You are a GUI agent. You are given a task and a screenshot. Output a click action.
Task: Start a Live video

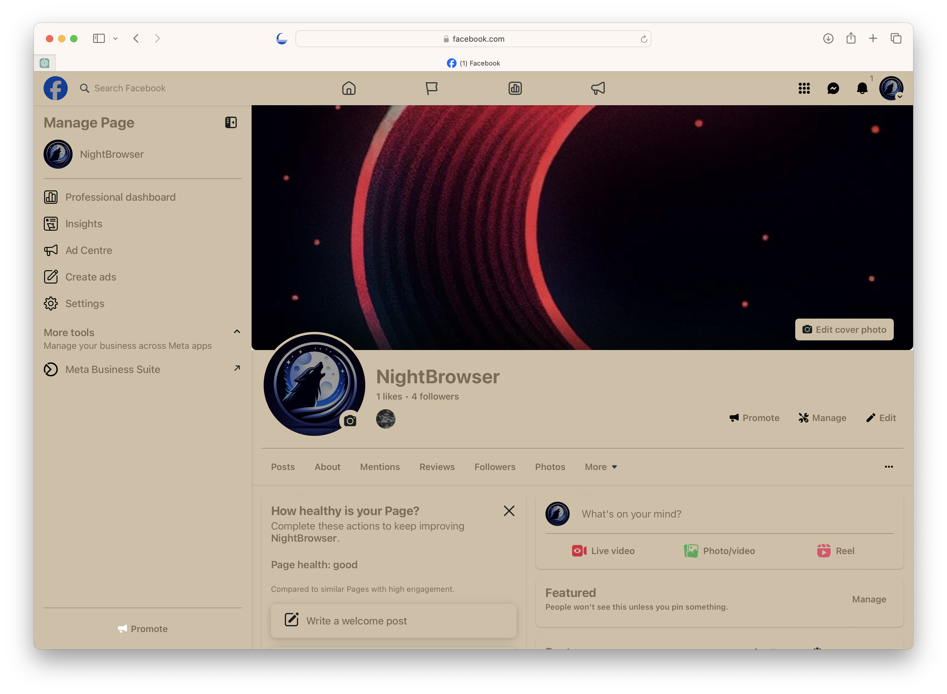pos(603,551)
